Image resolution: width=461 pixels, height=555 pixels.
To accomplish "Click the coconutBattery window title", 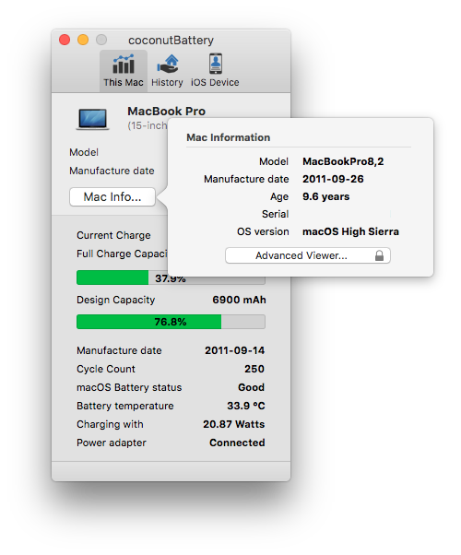I will pos(171,40).
